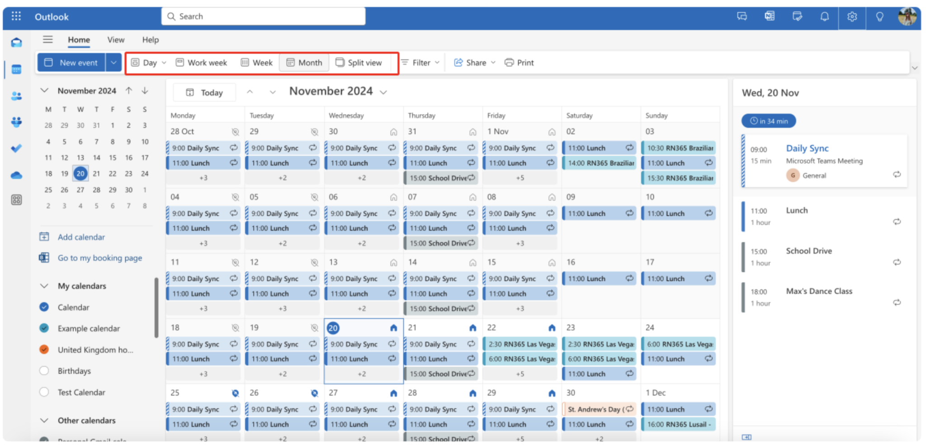Select day 21 in the mini calendar
This screenshot has height=445, width=926.
pos(96,174)
